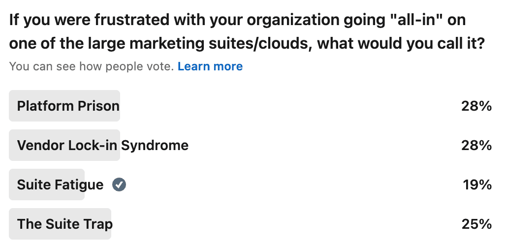The image size is (506, 246).
Task: Click the 25% result for The Suite Trap
Action: pyautogui.click(x=476, y=224)
